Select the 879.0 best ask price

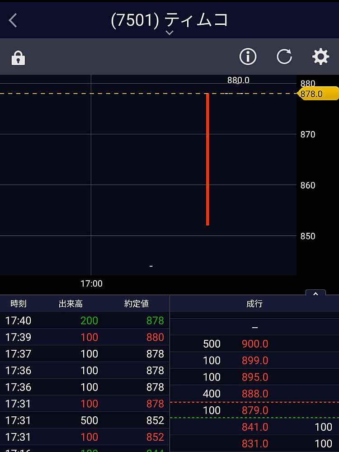tap(255, 410)
